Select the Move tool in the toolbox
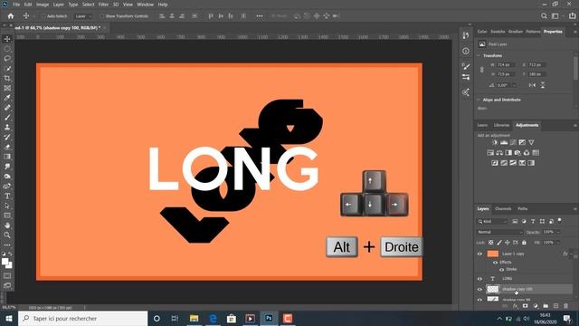 point(7,39)
